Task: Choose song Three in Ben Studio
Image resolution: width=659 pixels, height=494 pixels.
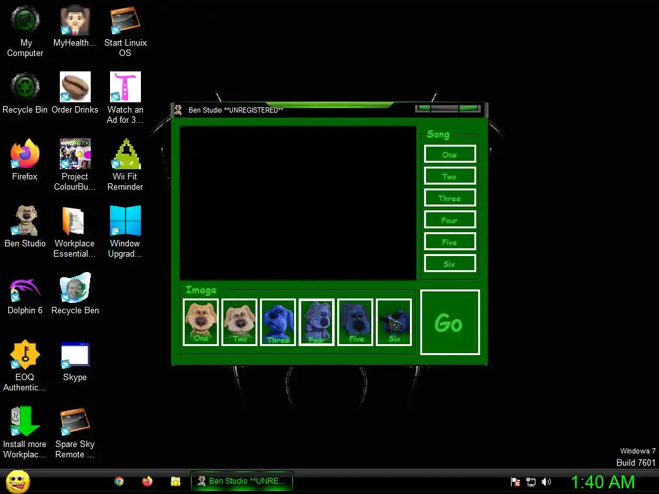Action: tap(450, 198)
